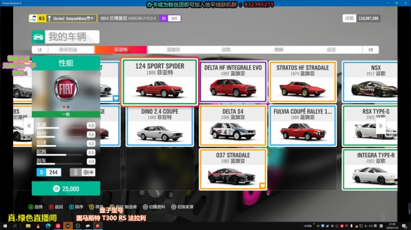This screenshot has width=411, height=230.
Task: Select the Integra Type-R car card
Action: tap(370, 169)
